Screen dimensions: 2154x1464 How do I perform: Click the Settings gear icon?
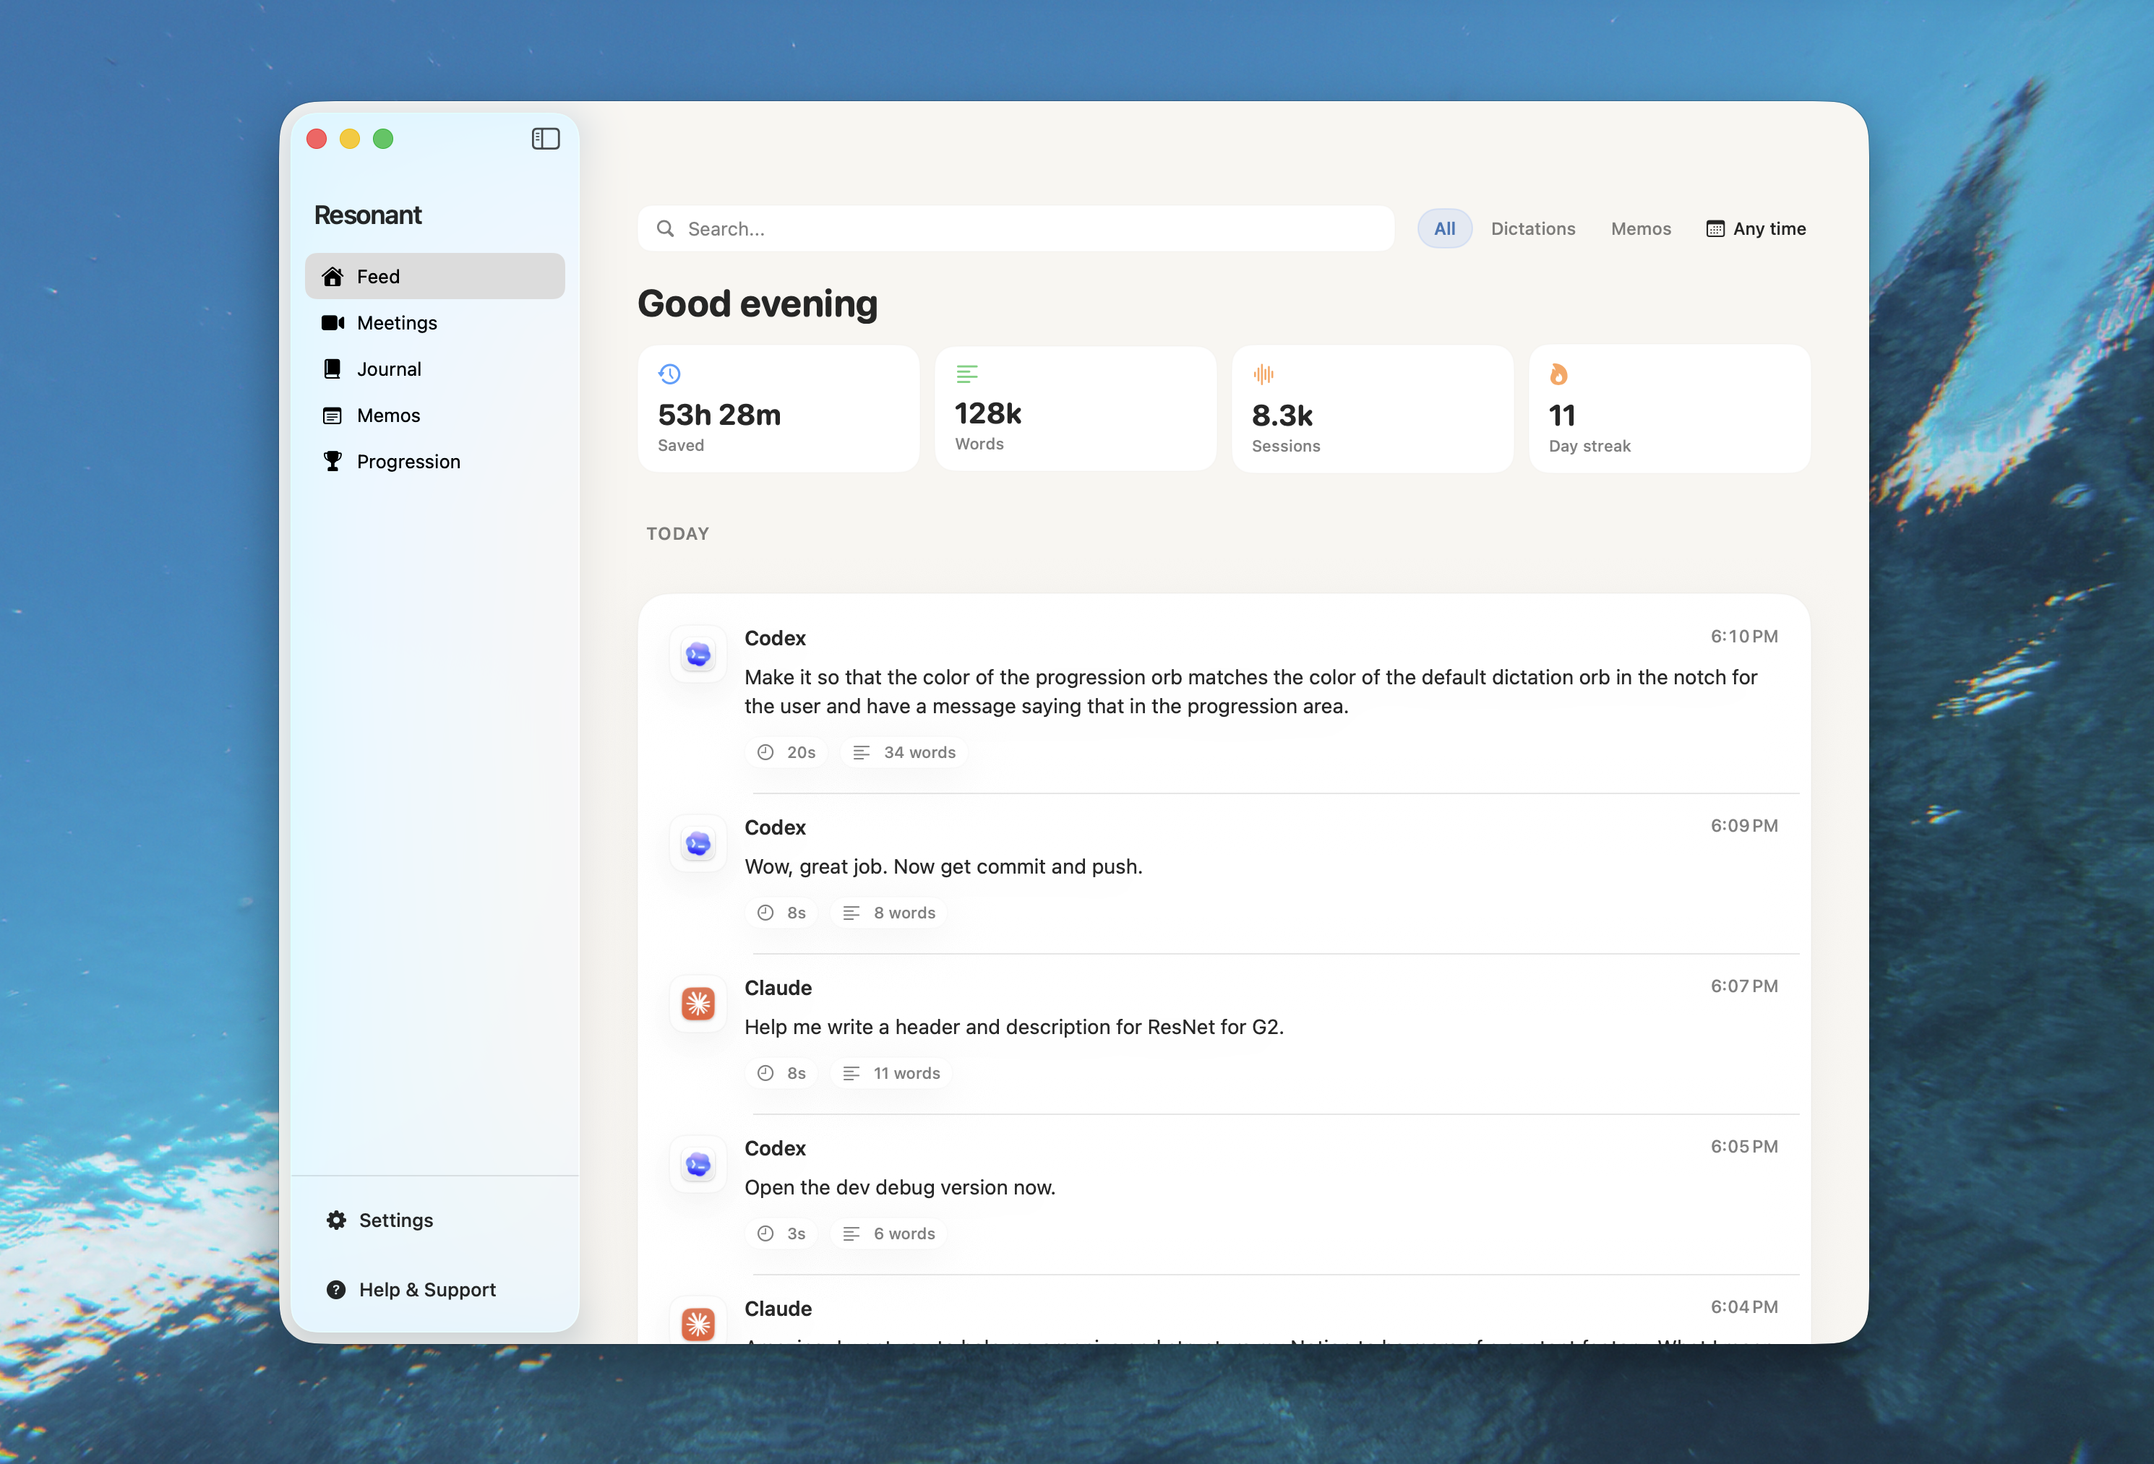pos(336,1219)
